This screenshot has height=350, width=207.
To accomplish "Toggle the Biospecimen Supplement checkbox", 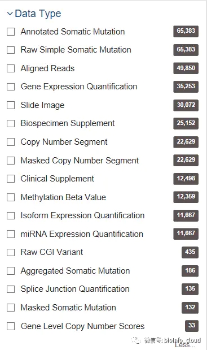I will pyautogui.click(x=11, y=123).
